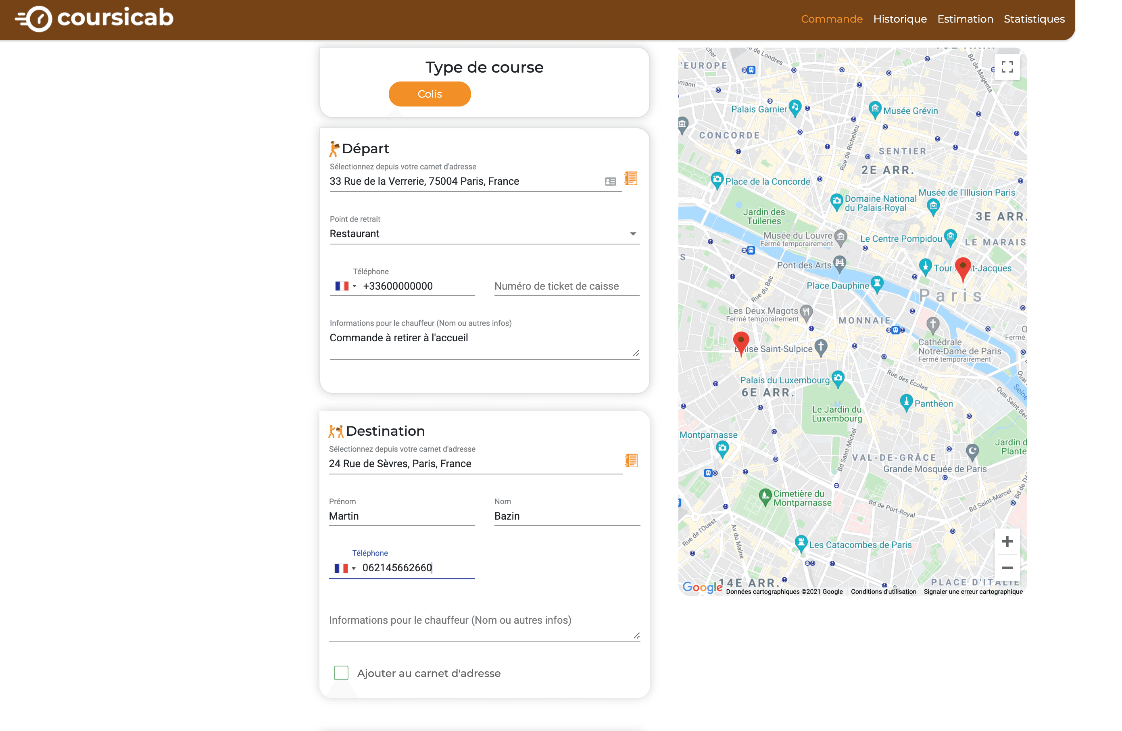
Task: Click Cathédrale Notre-Dame church pin
Action: (x=932, y=326)
